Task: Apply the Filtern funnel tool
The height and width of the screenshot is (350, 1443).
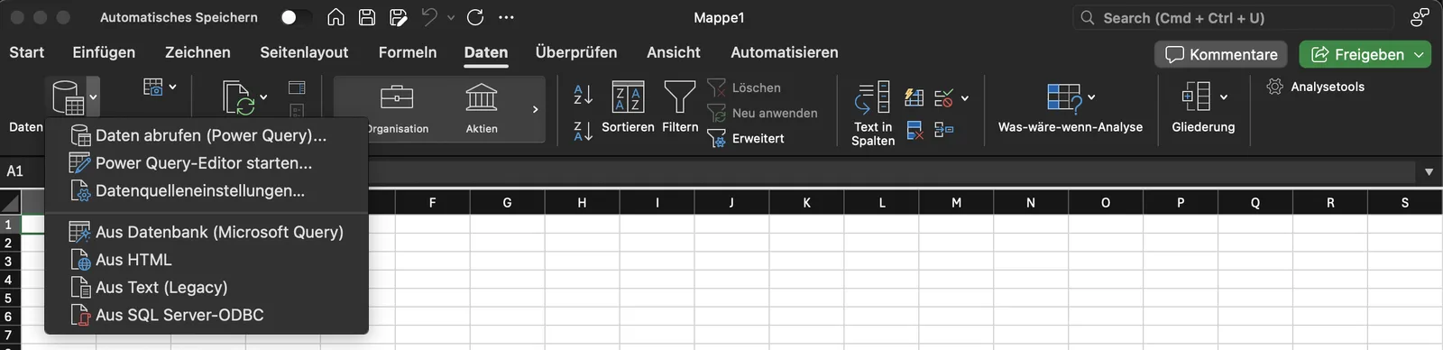Action: pyautogui.click(x=680, y=107)
